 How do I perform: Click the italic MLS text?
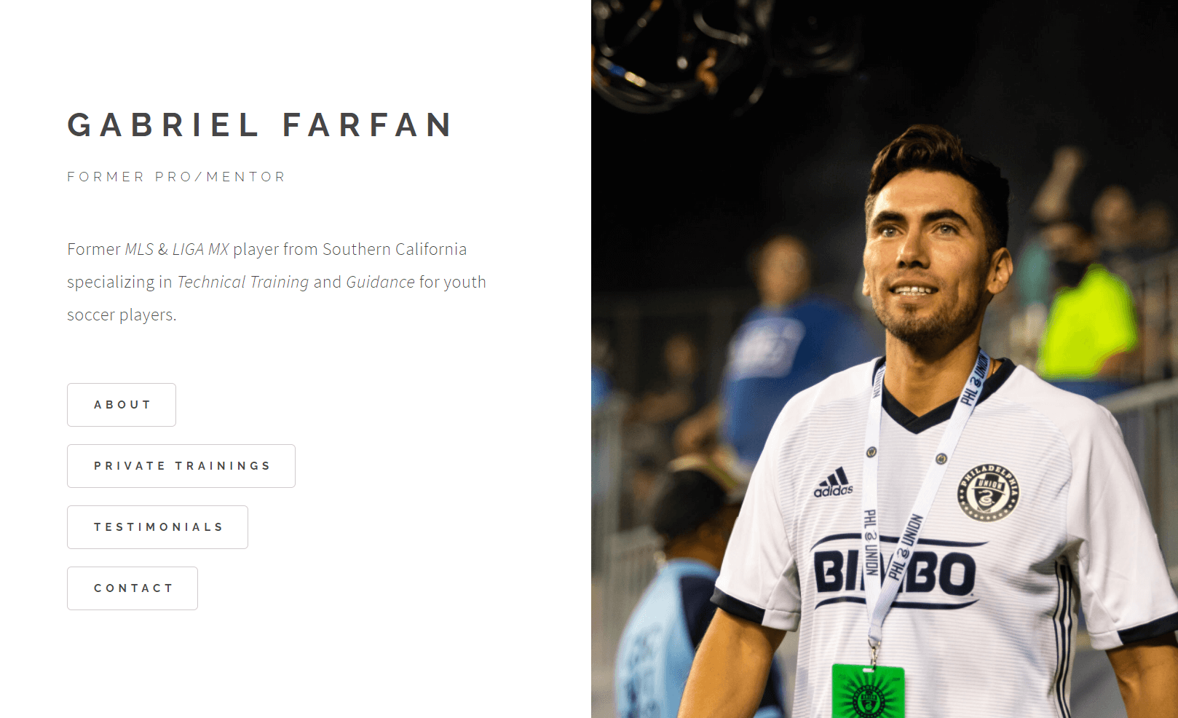(x=139, y=249)
